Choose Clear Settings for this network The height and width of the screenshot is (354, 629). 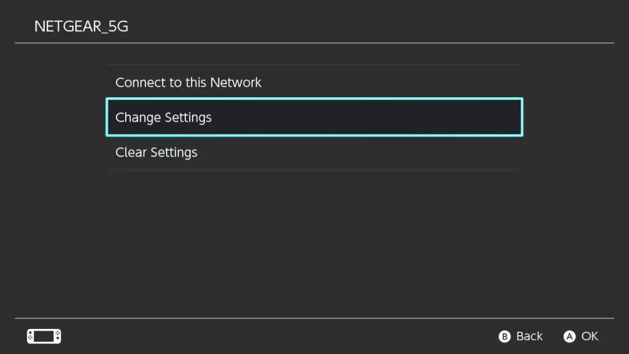pyautogui.click(x=156, y=153)
